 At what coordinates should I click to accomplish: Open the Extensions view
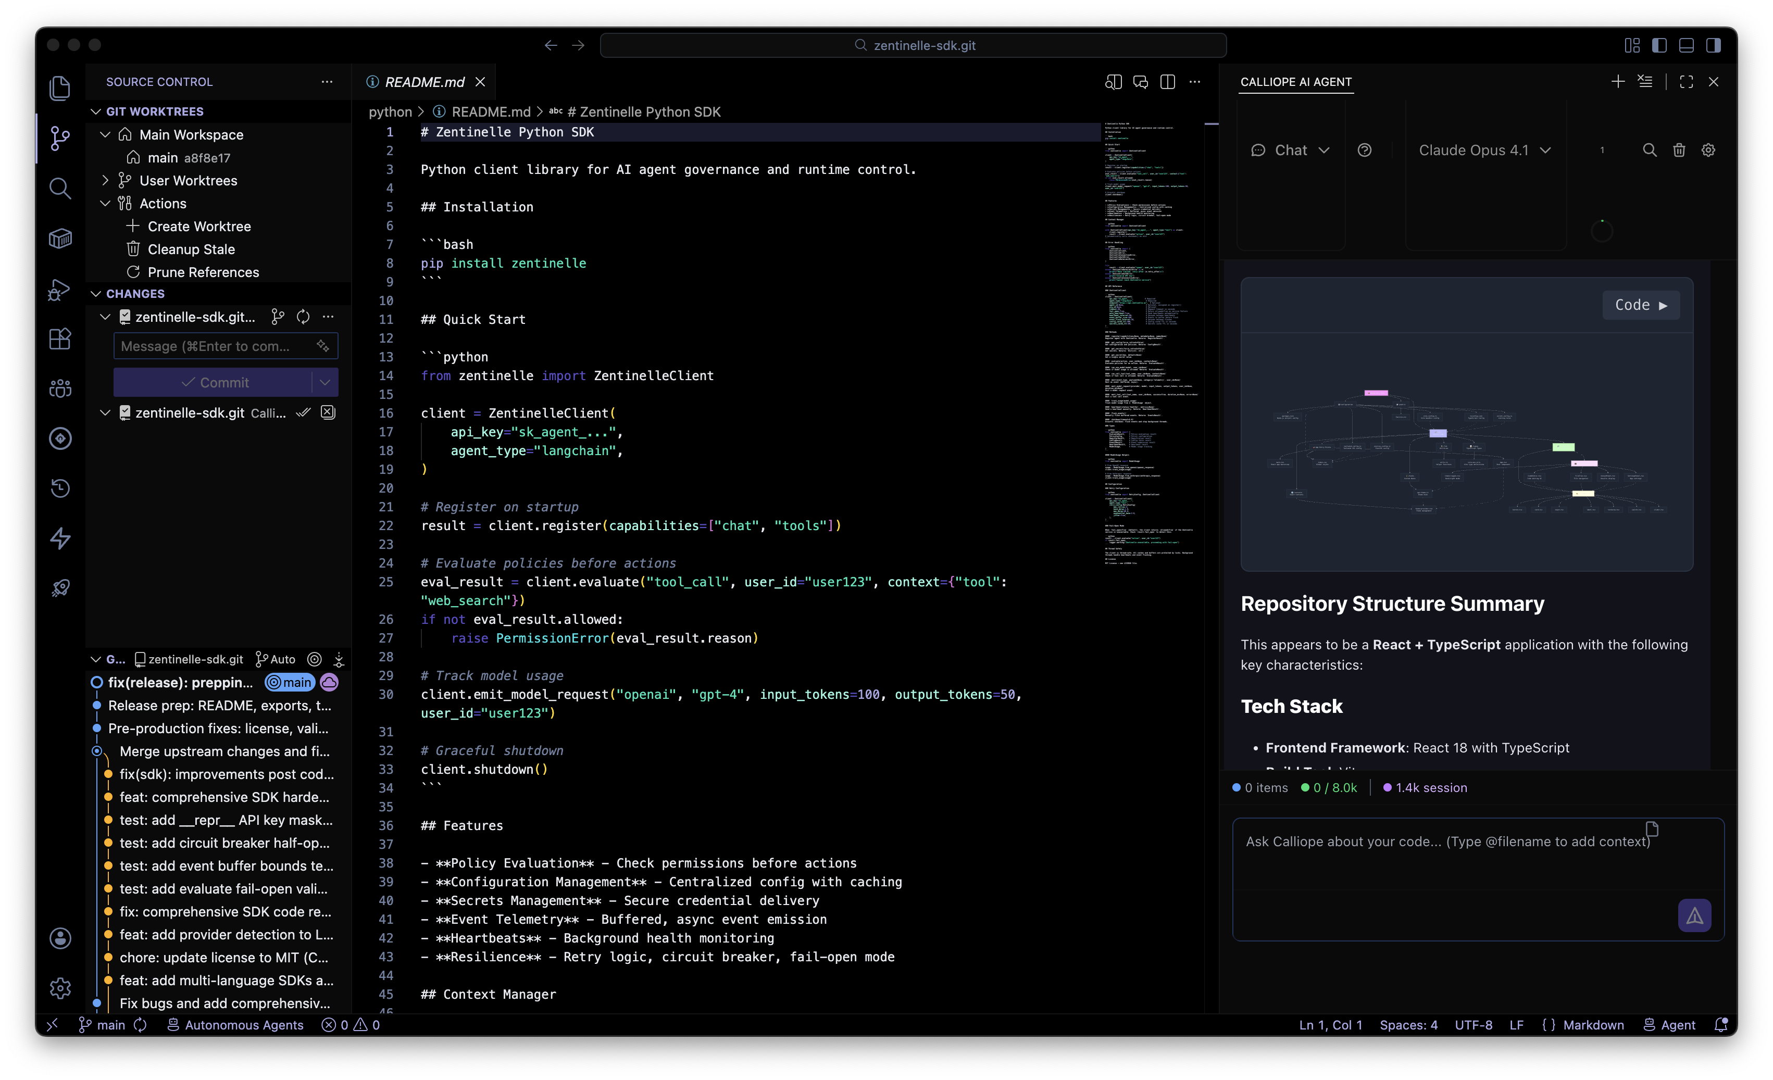click(x=60, y=338)
